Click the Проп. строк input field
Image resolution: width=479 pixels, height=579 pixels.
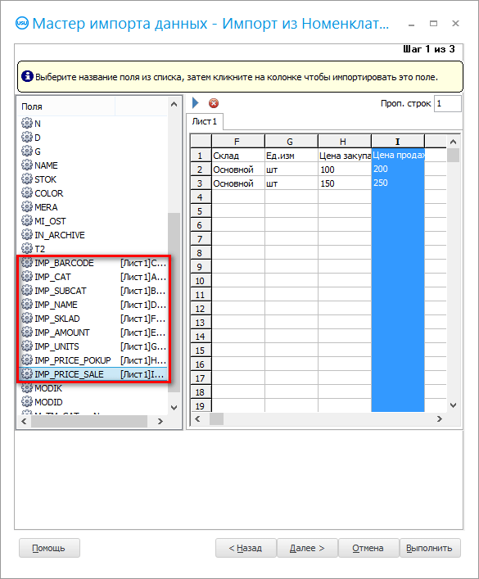[448, 103]
